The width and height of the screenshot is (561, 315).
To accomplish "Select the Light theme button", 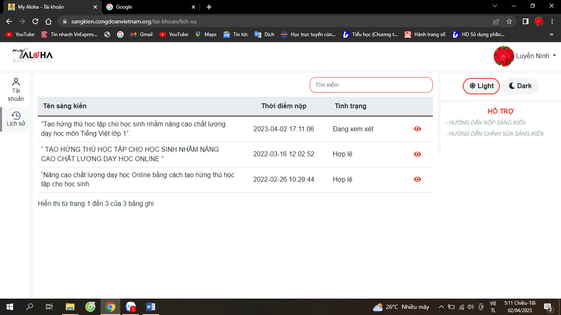I will [x=481, y=86].
